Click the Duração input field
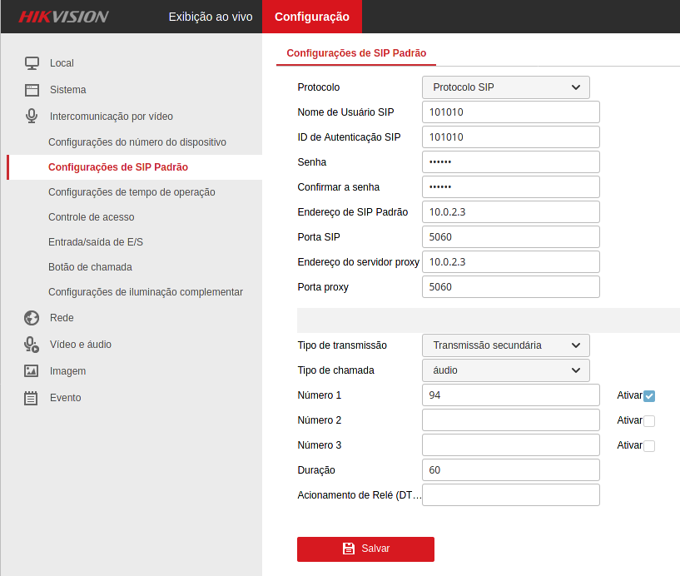 510,470
